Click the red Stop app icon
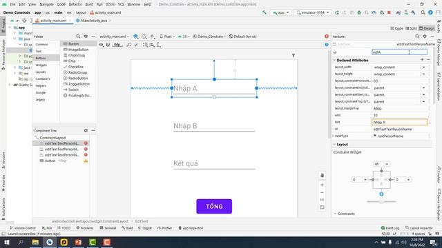 pos(389,12)
